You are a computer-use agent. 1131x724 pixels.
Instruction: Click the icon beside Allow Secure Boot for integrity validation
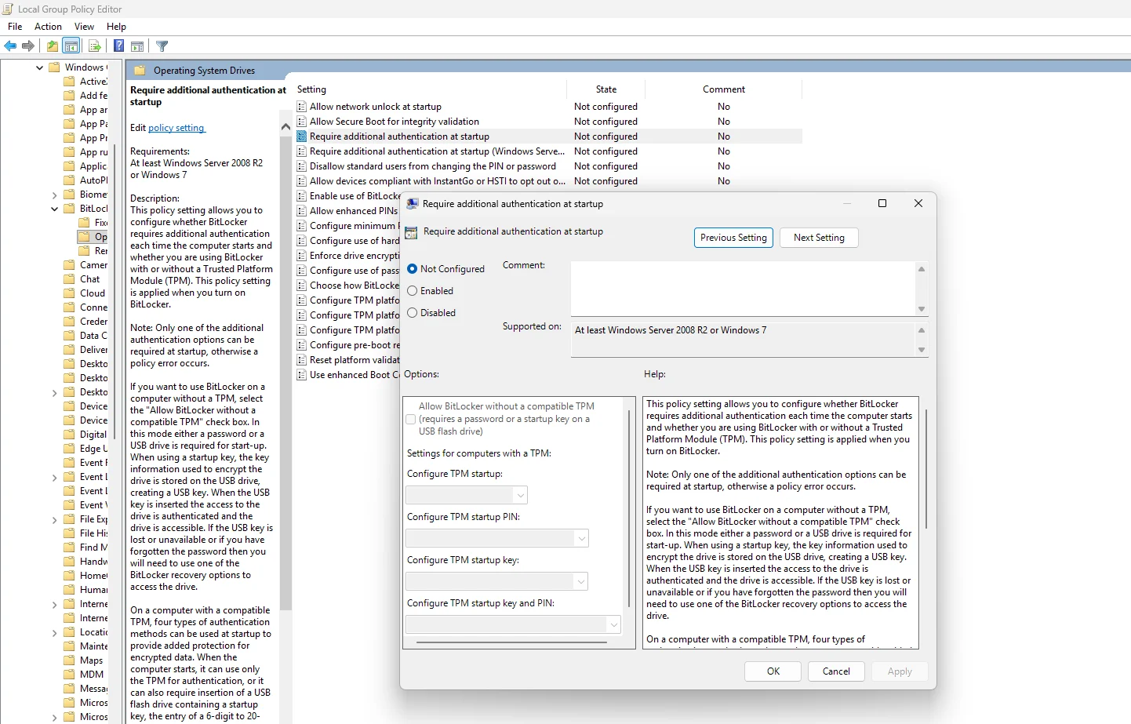pyautogui.click(x=302, y=122)
